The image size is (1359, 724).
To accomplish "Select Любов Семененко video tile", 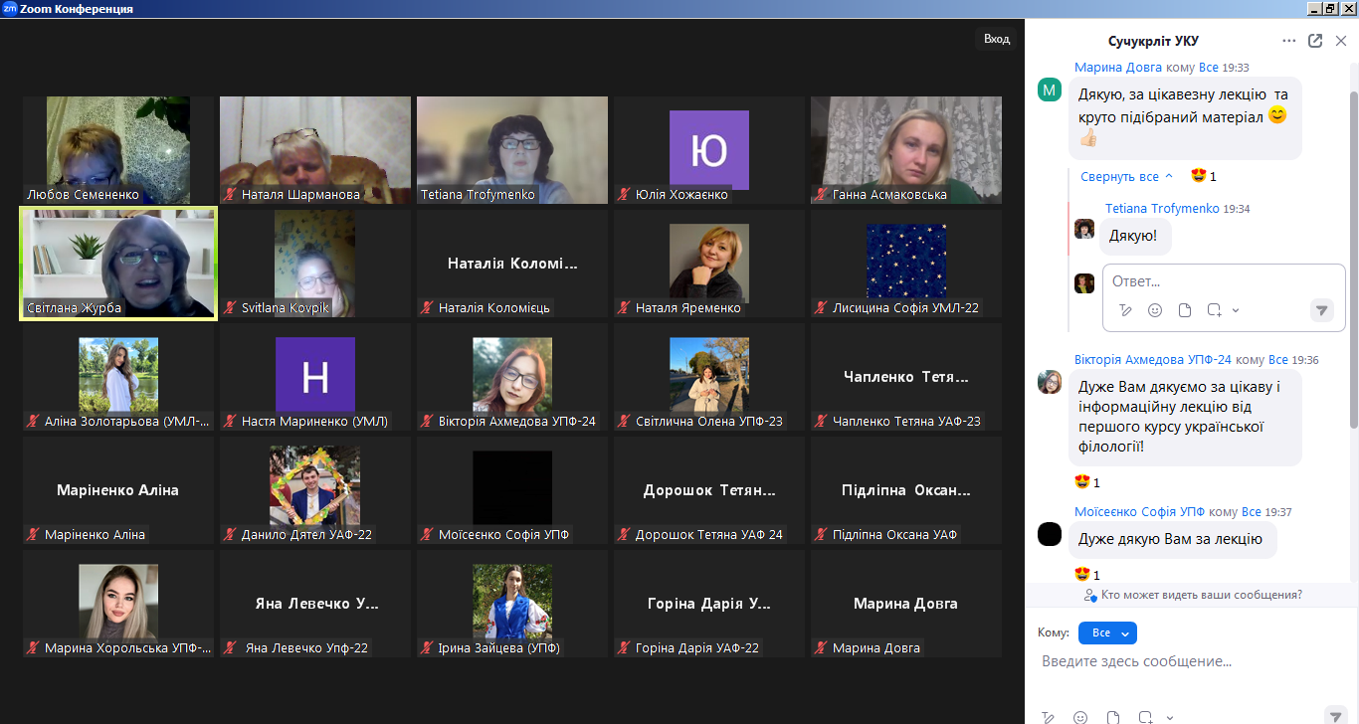I will 118,150.
